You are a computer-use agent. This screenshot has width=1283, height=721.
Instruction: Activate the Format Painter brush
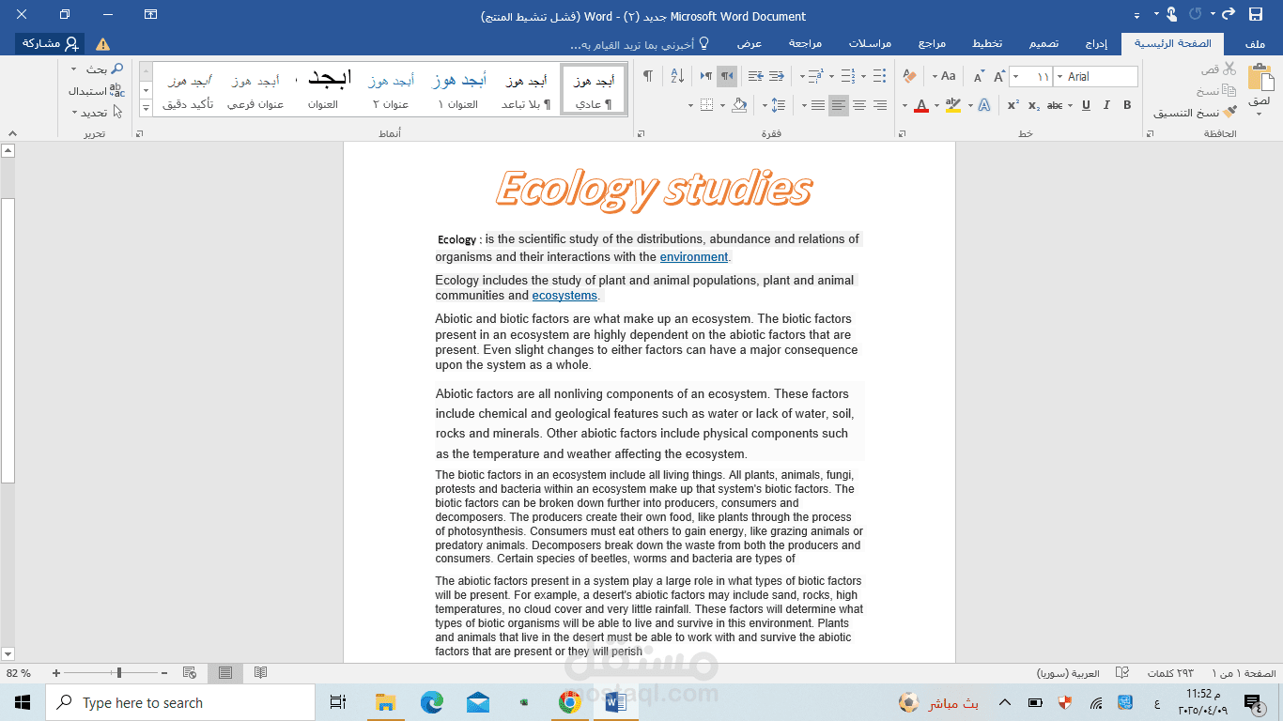coord(1229,113)
